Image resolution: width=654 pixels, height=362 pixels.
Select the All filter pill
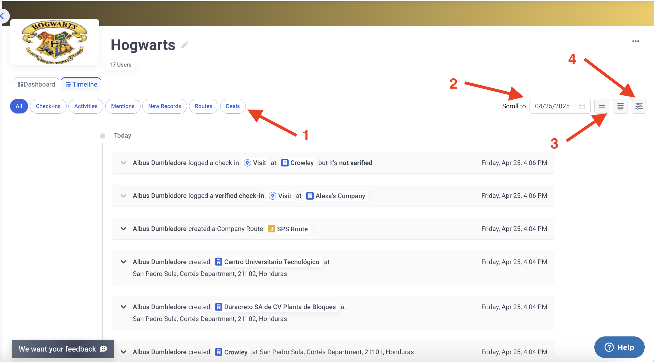pyautogui.click(x=19, y=106)
